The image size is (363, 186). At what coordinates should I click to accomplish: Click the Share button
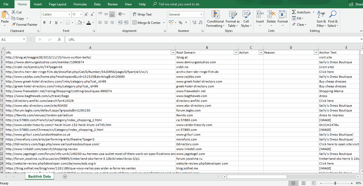pos(356,4)
